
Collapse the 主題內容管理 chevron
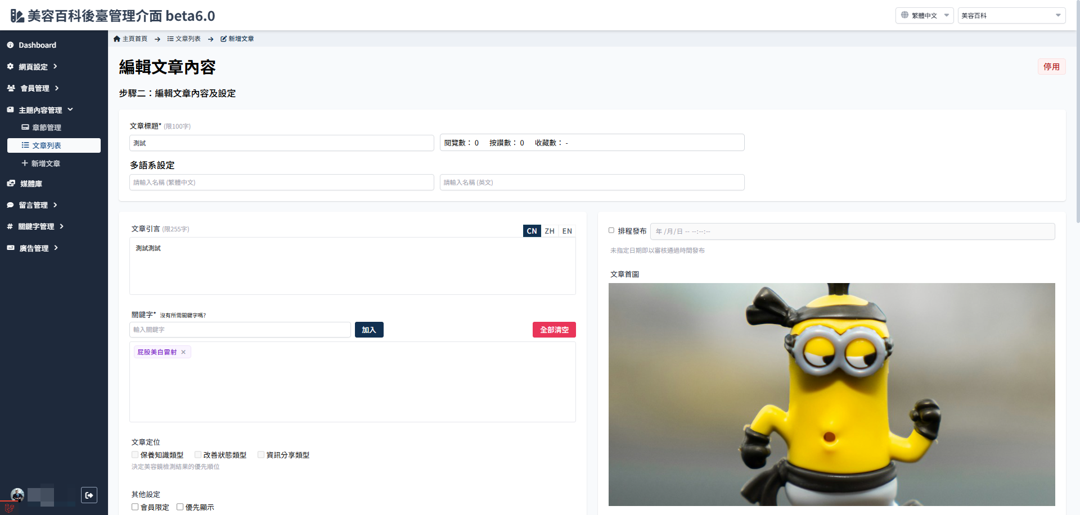pyautogui.click(x=70, y=110)
